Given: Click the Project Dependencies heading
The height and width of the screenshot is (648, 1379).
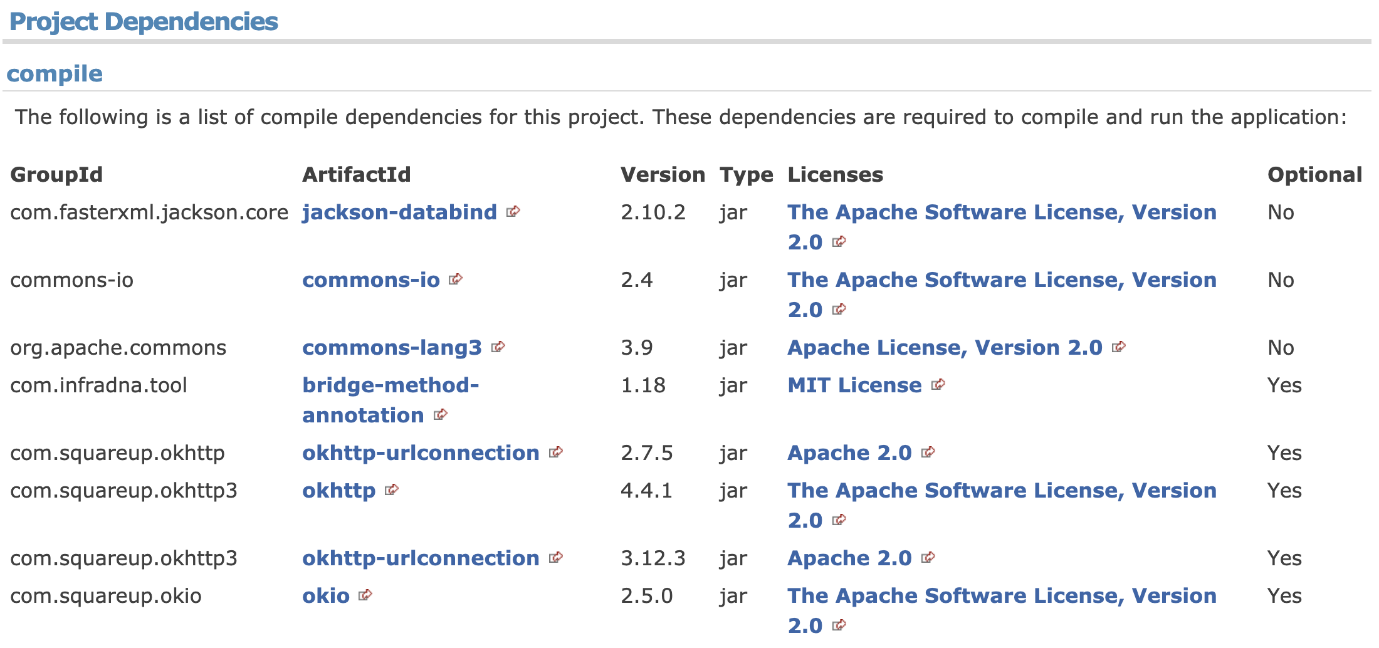Looking at the screenshot, I should coord(144,22).
